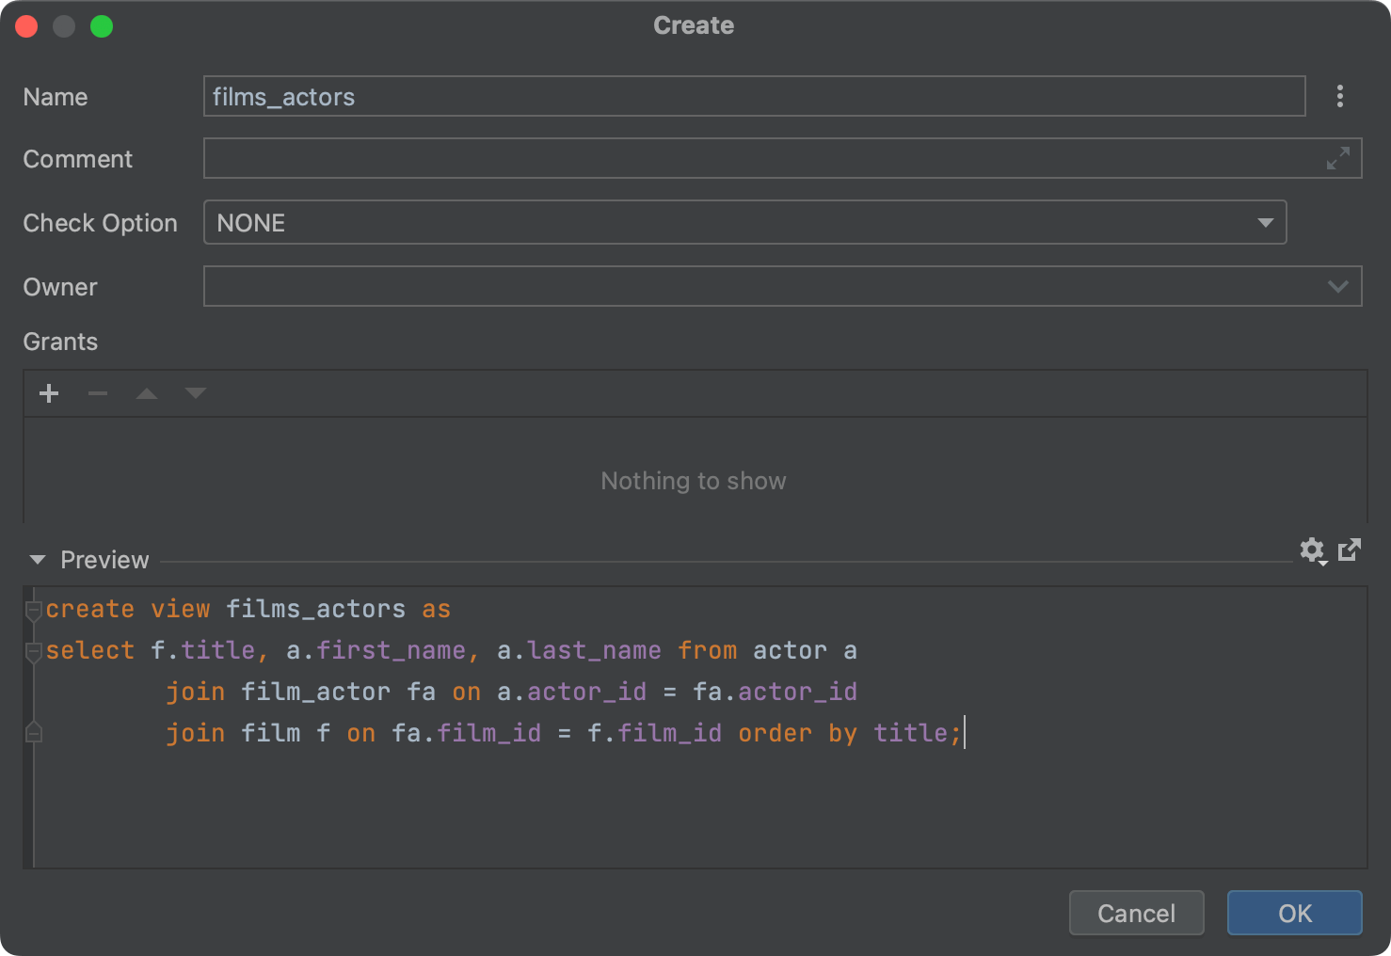Click the Cancel button
1391x956 pixels.
coord(1137,913)
